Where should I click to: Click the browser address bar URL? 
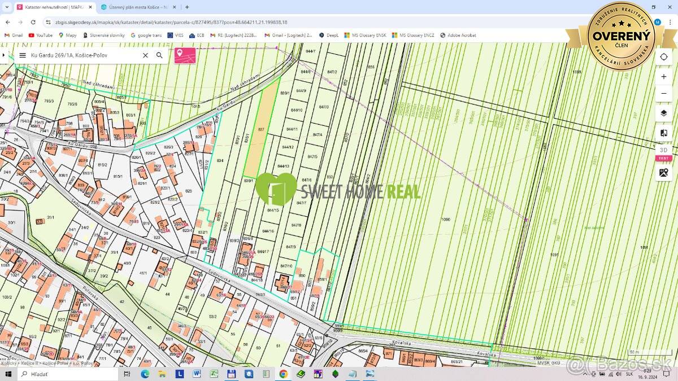click(226, 22)
